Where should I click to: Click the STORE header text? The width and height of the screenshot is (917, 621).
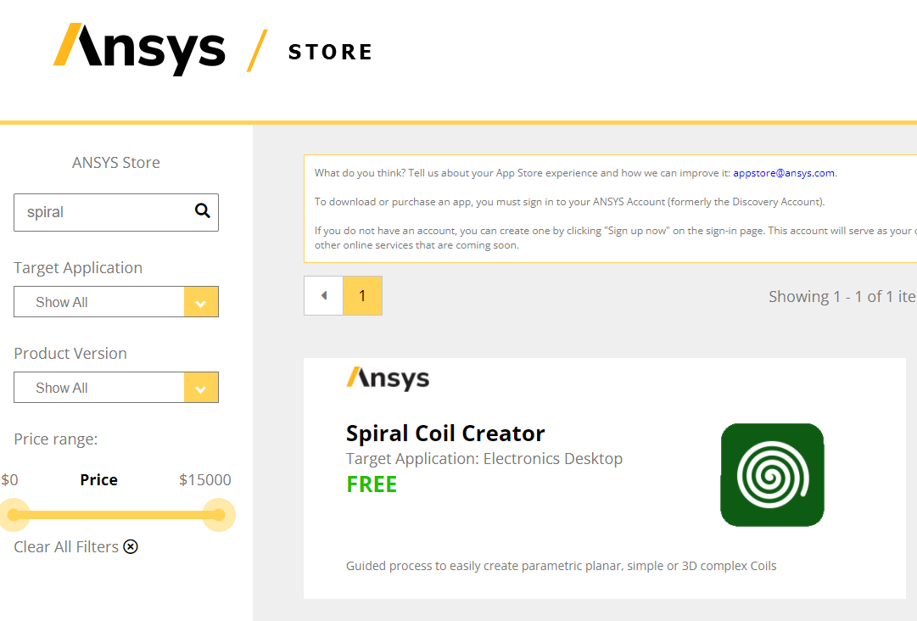[331, 52]
